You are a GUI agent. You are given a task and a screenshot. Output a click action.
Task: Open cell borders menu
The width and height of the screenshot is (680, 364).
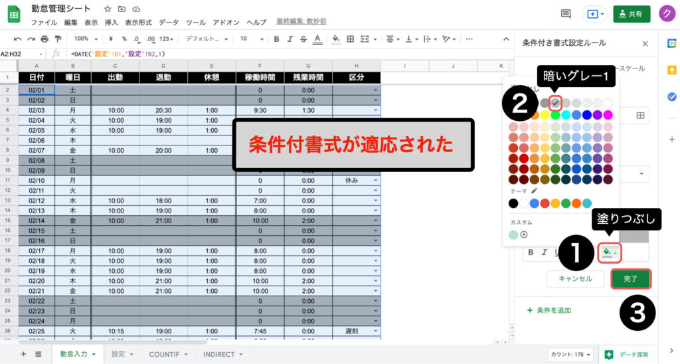[x=351, y=39]
